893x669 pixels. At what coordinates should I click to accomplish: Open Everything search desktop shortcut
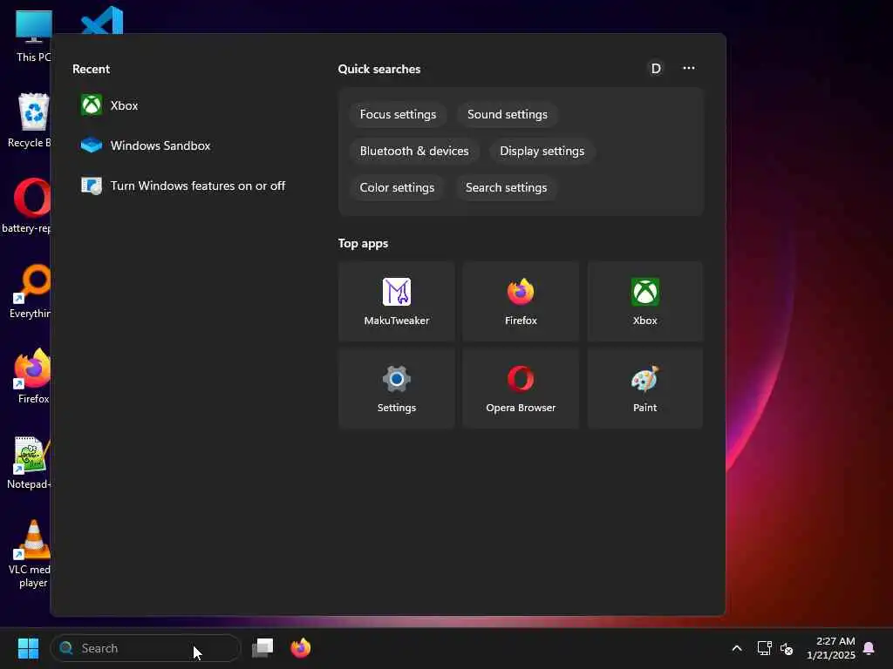coord(30,291)
